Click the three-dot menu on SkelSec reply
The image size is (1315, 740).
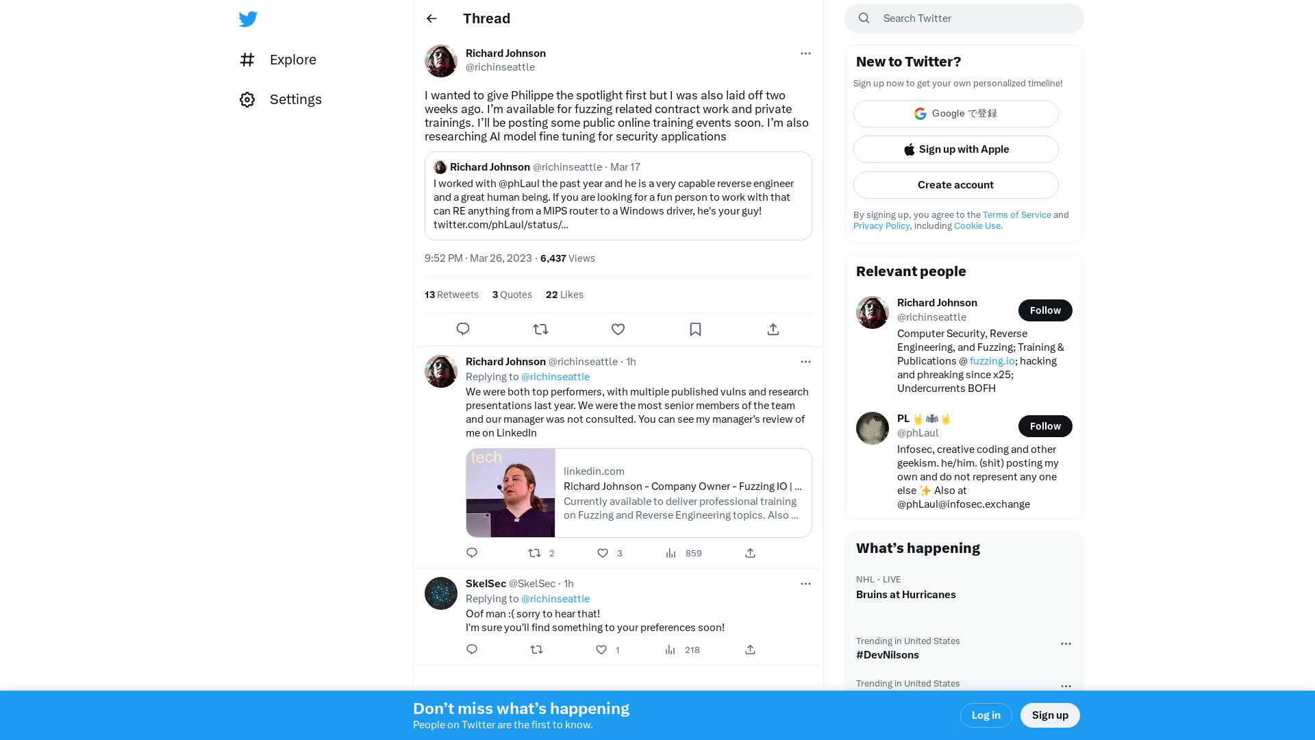pos(805,584)
